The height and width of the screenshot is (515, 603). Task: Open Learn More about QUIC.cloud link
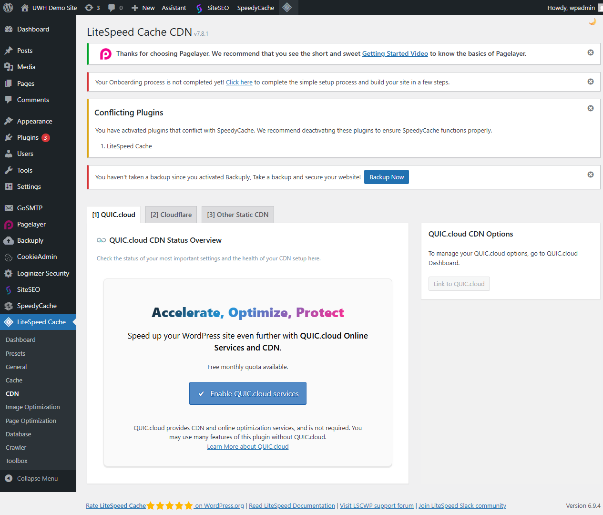point(248,446)
